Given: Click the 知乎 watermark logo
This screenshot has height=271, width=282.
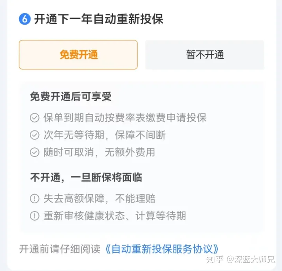Looking at the screenshot, I should [215, 259].
